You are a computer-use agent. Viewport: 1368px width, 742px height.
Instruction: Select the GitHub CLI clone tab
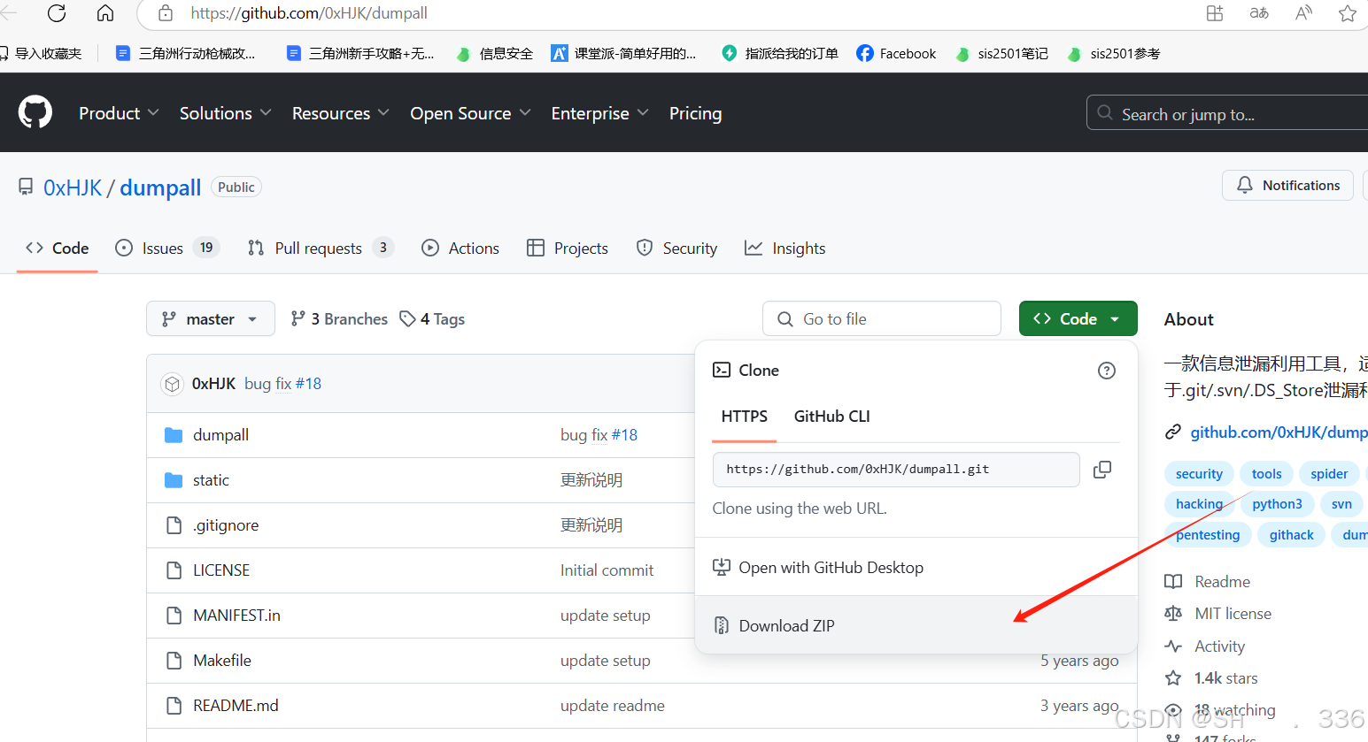point(832,417)
